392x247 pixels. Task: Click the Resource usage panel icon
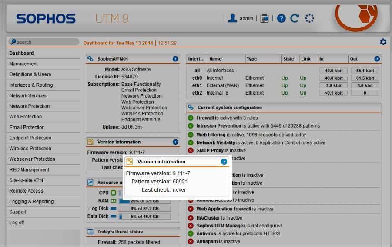pyautogui.click(x=90, y=183)
